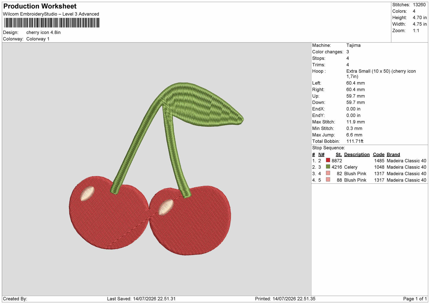This screenshot has width=430, height=304.
Task: Click the barcode under the software name
Action: click(x=52, y=23)
